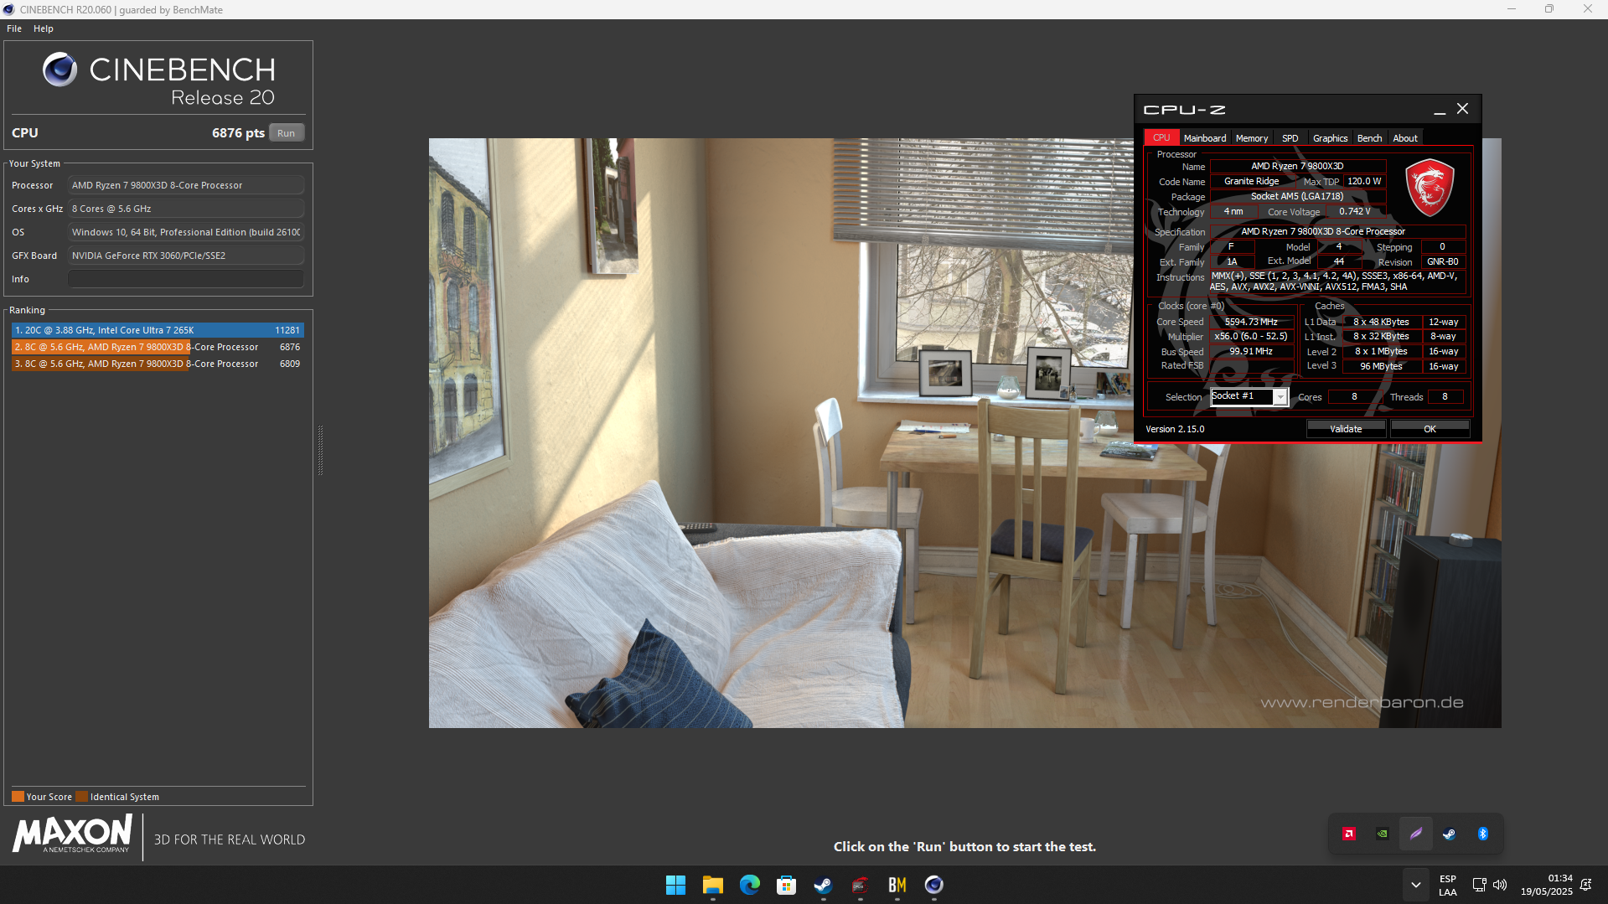Screen dimensions: 1608x904
Task: Open Cinebench taskbar icon
Action: point(933,885)
